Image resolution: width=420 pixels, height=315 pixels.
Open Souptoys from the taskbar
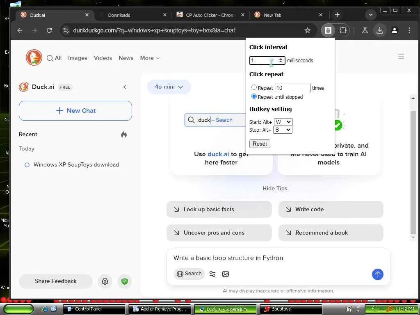tap(291, 309)
